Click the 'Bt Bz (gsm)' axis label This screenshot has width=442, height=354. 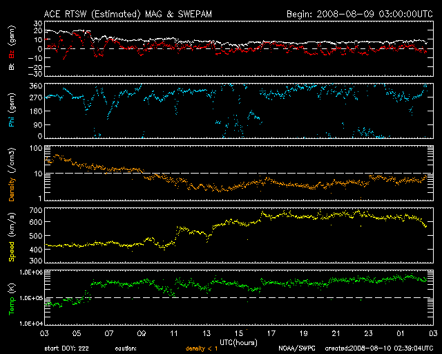coord(12,48)
